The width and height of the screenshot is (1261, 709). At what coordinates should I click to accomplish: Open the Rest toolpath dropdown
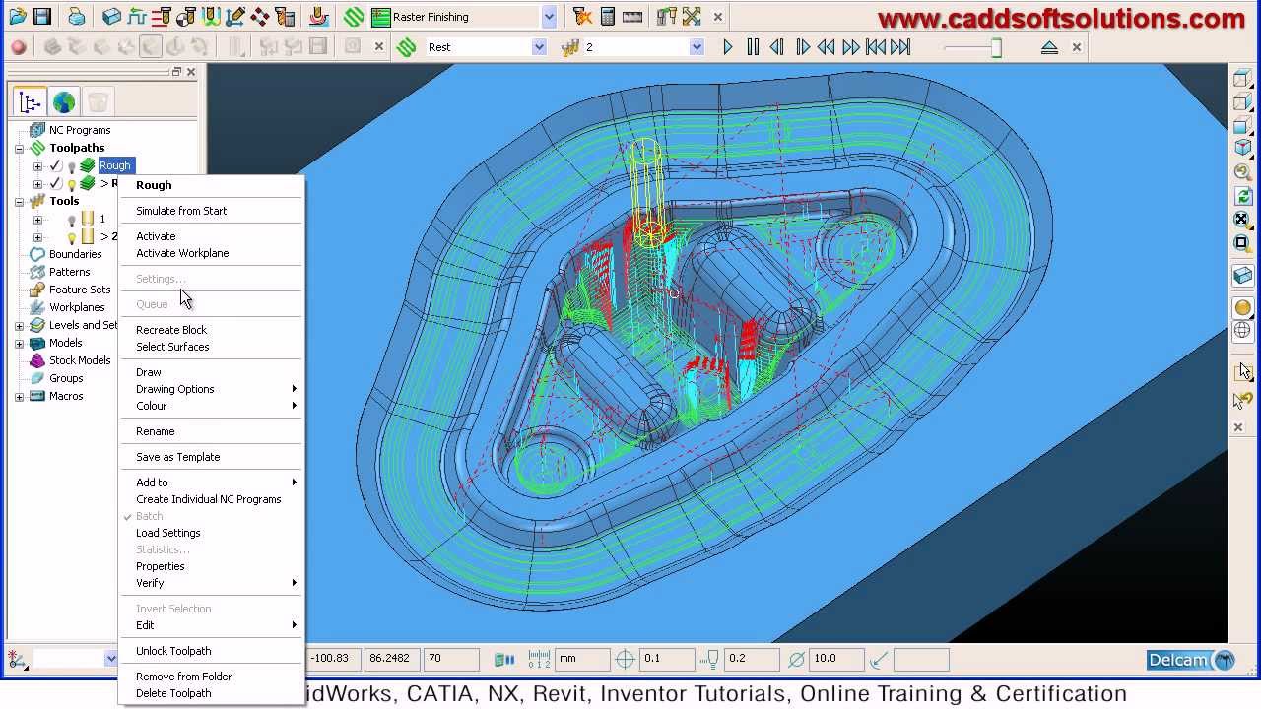539,47
